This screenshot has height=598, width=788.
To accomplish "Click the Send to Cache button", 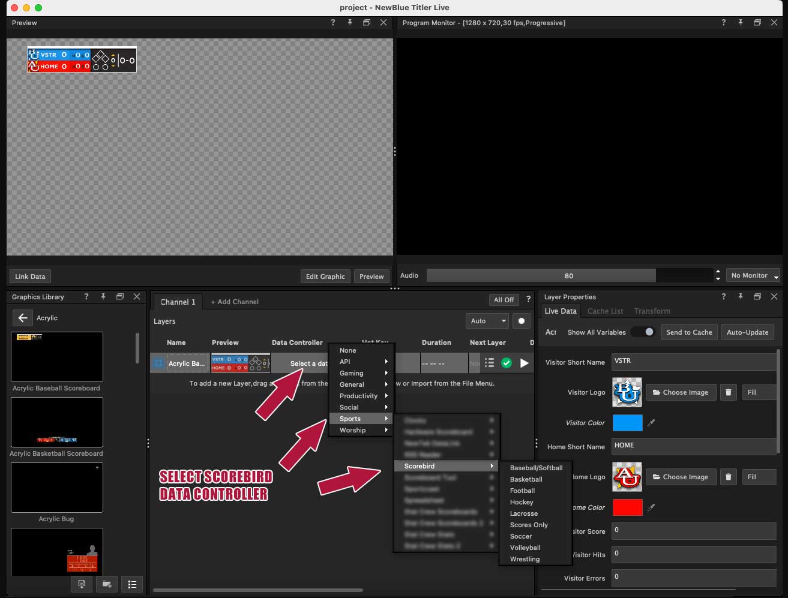I will [689, 332].
